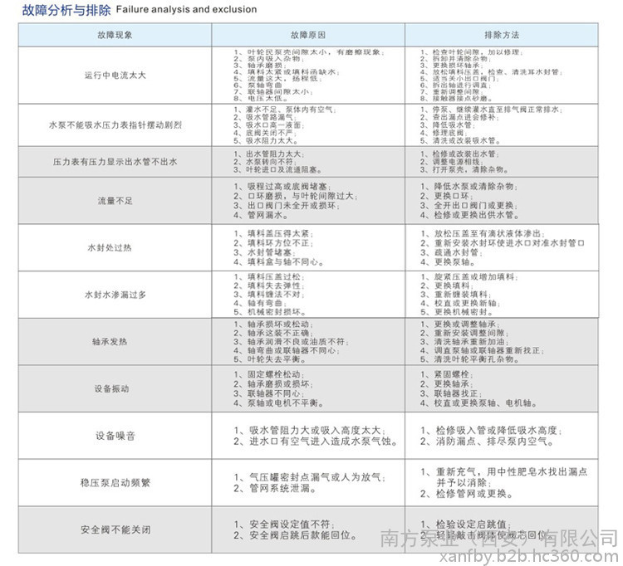
Task: Click the '运行中电流太大' fault cell
Action: pos(115,75)
